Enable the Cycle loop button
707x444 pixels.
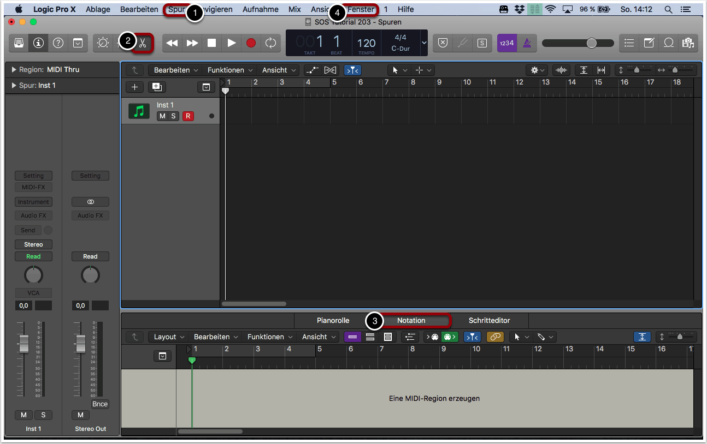tap(270, 43)
